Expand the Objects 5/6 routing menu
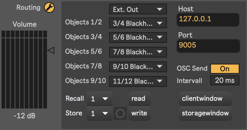The height and width of the screenshot is (130, 247). [138, 52]
